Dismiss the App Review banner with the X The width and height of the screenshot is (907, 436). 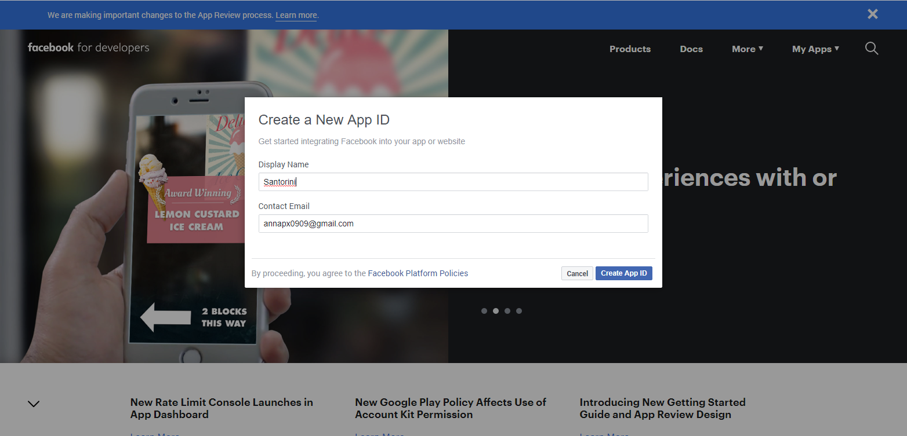tap(872, 14)
